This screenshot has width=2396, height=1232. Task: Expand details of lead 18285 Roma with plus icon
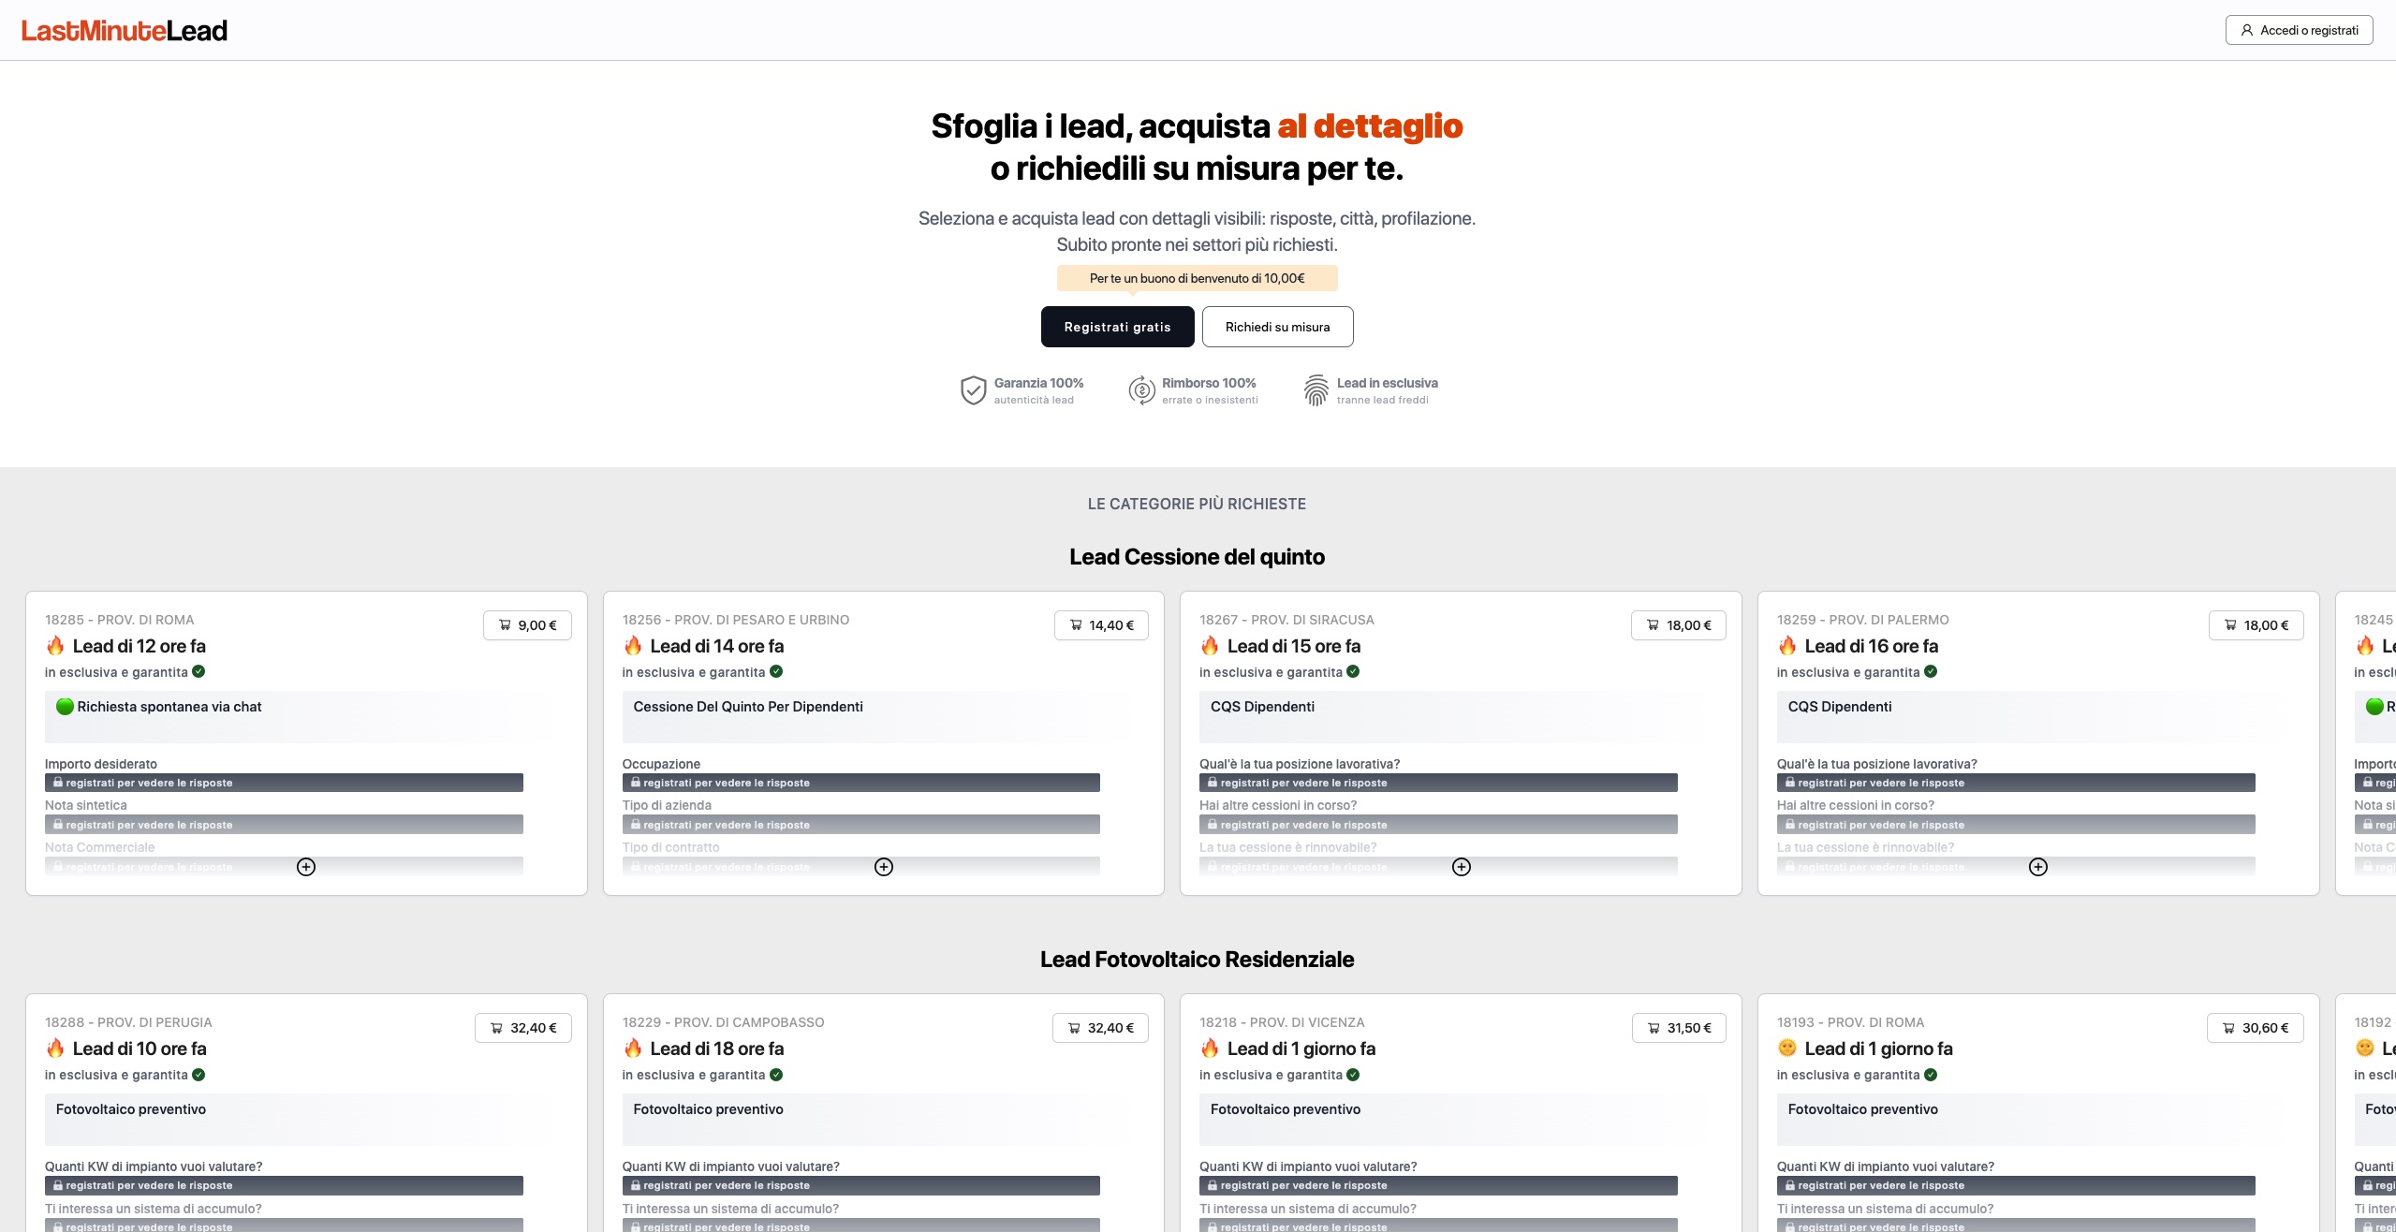pos(306,867)
